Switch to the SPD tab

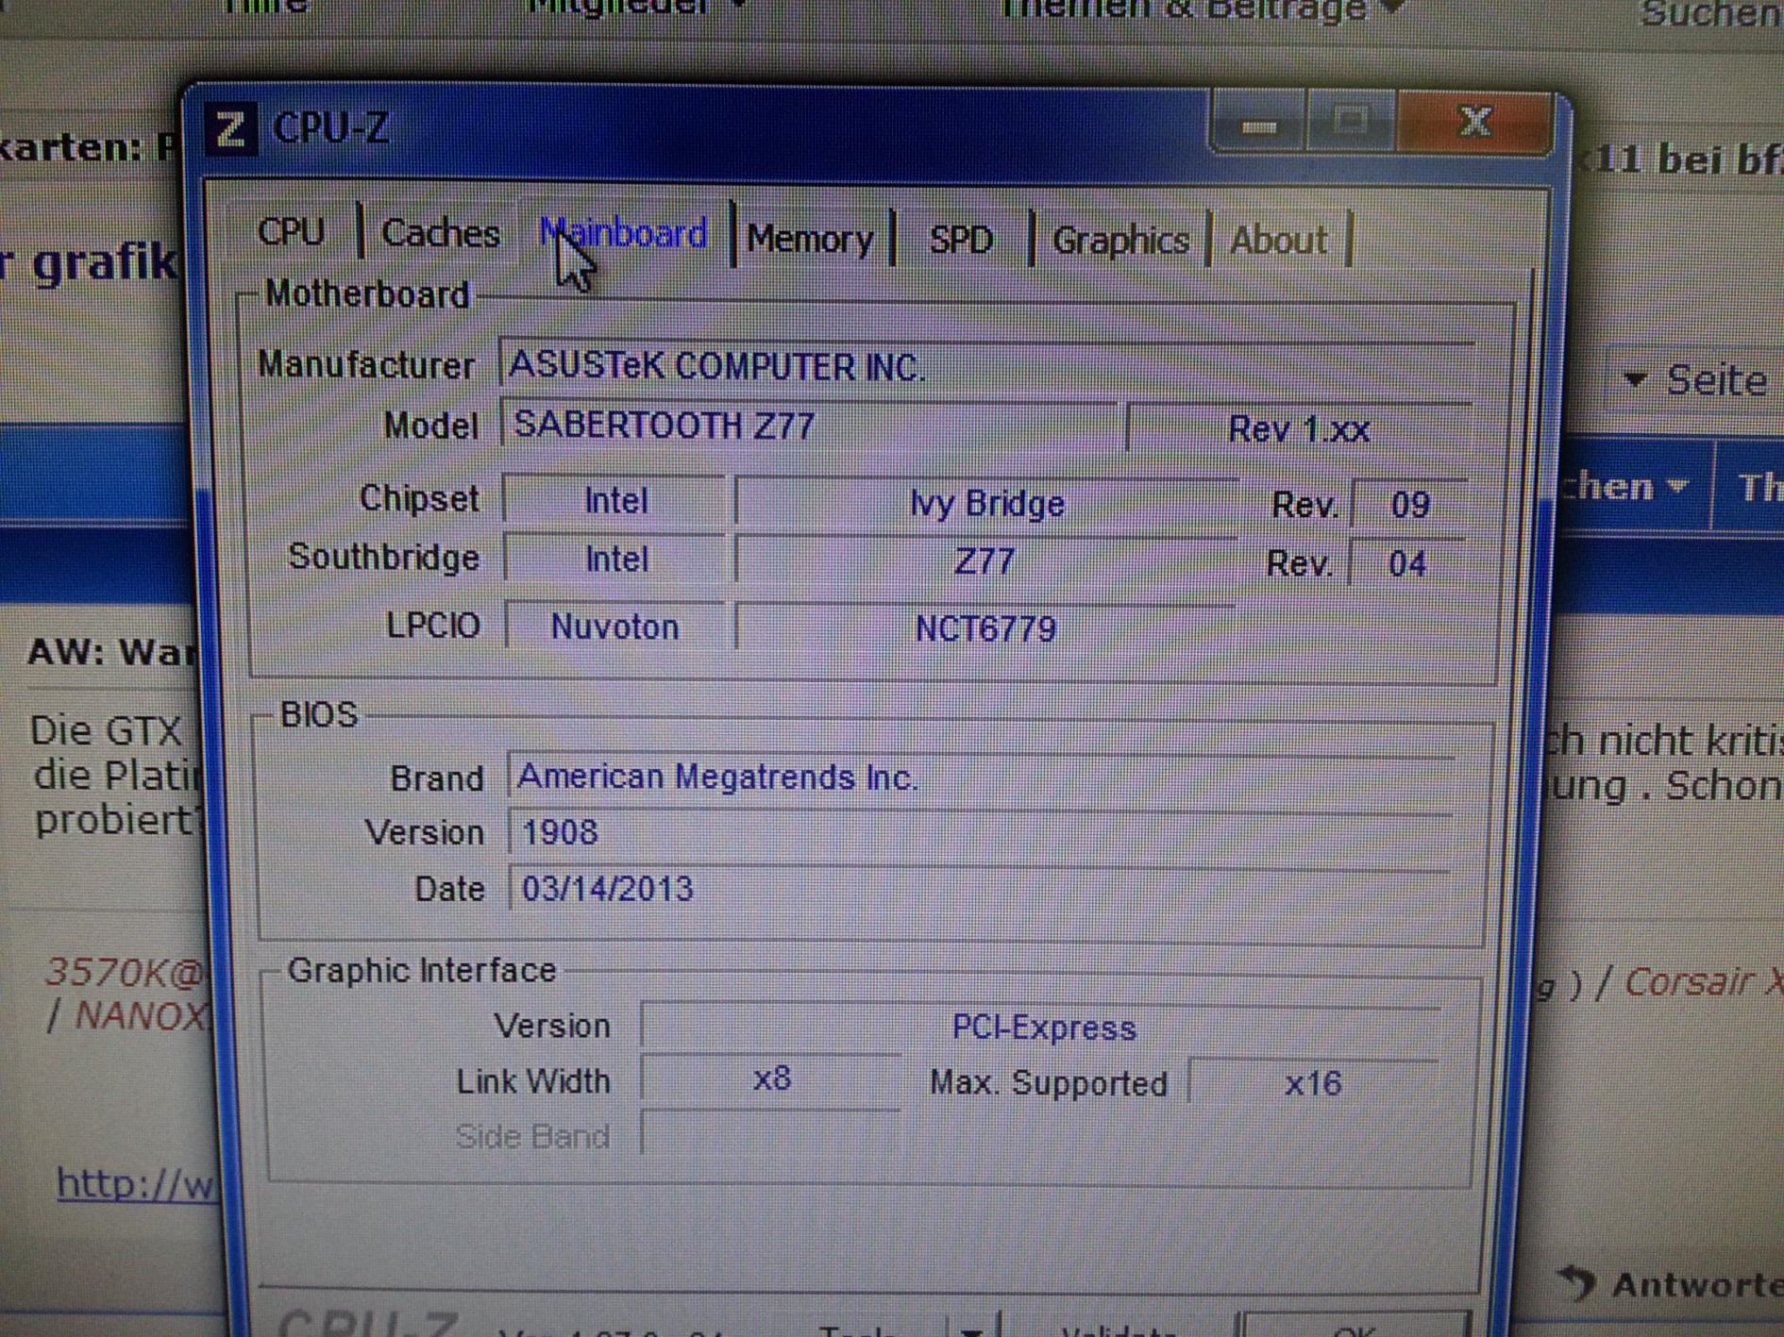click(x=961, y=240)
